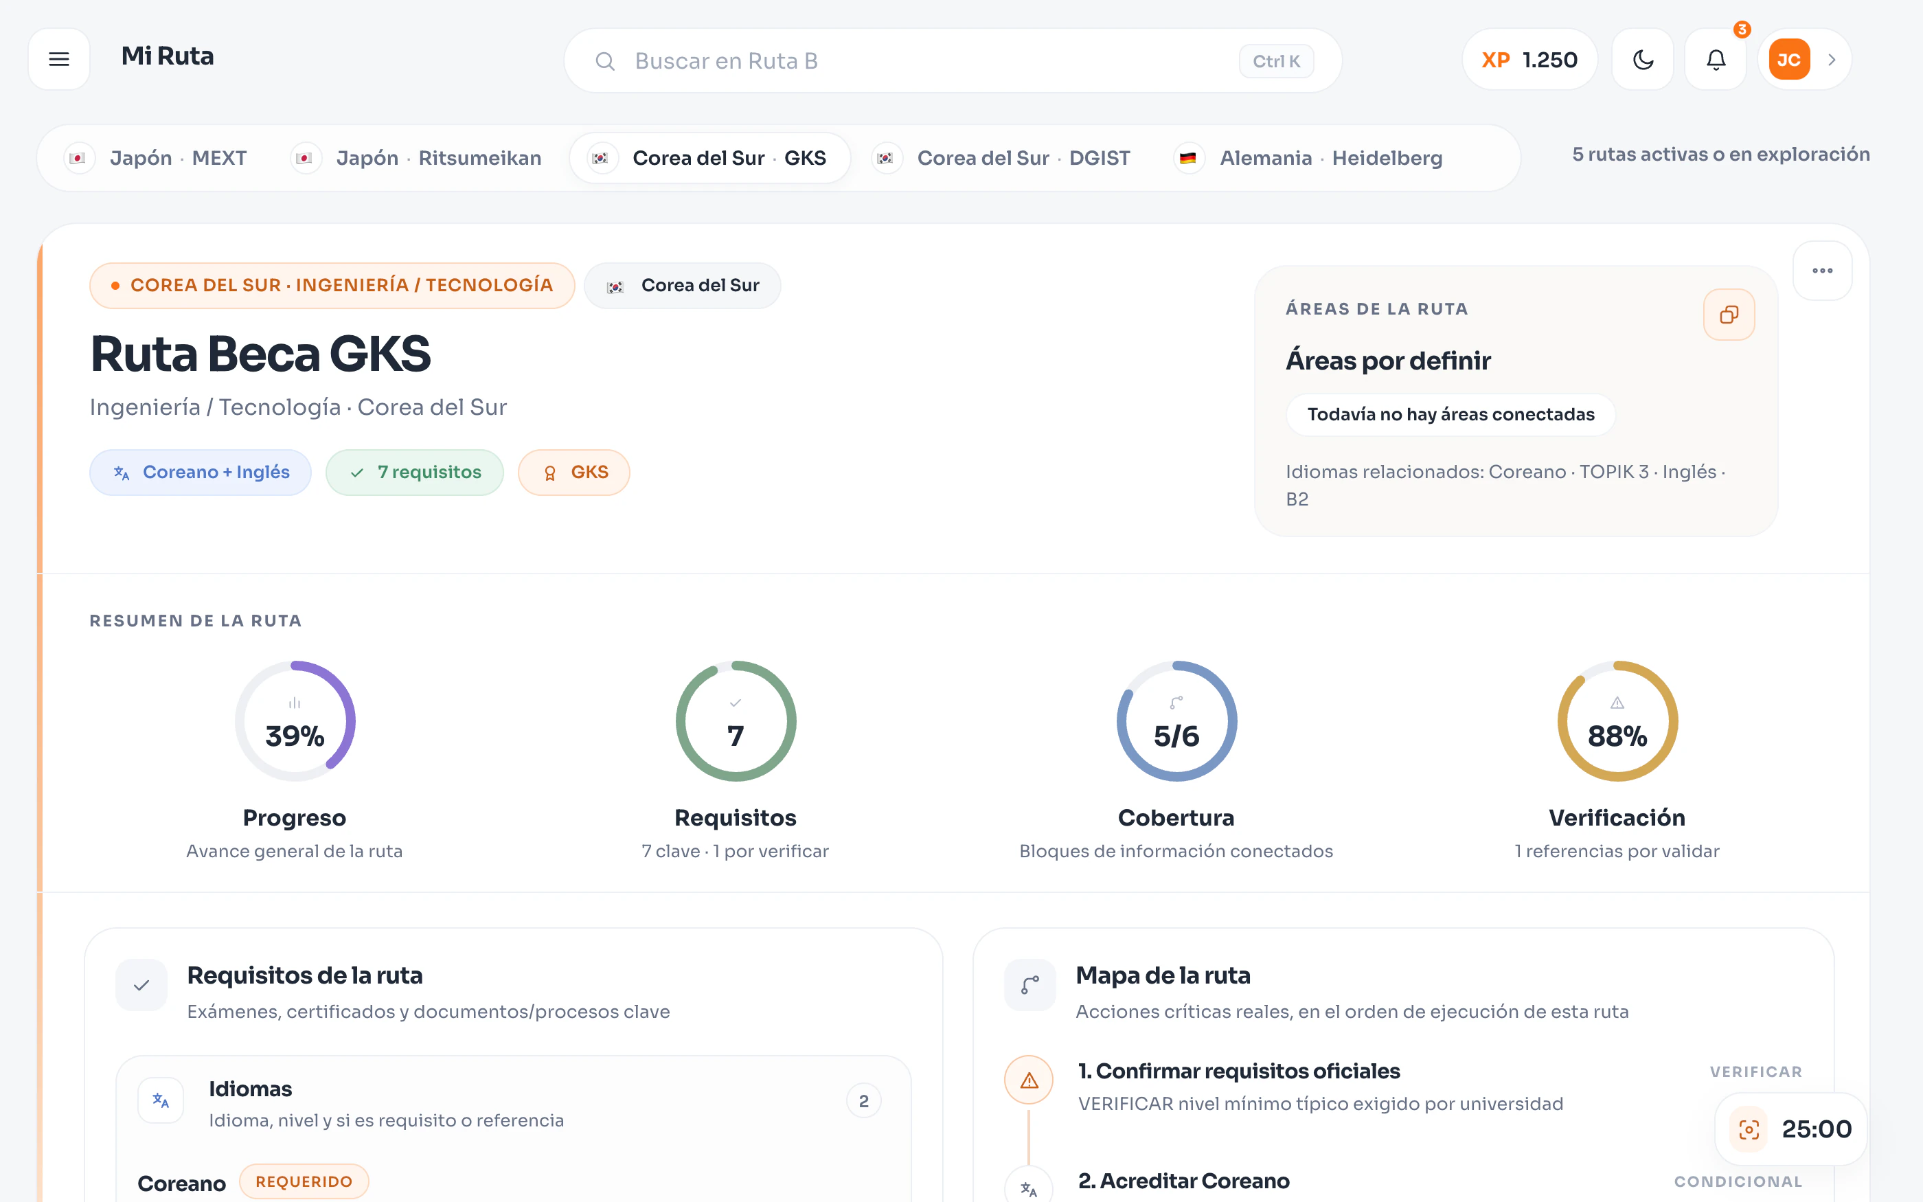Click the VERIFICAR label on step 1

[1756, 1072]
